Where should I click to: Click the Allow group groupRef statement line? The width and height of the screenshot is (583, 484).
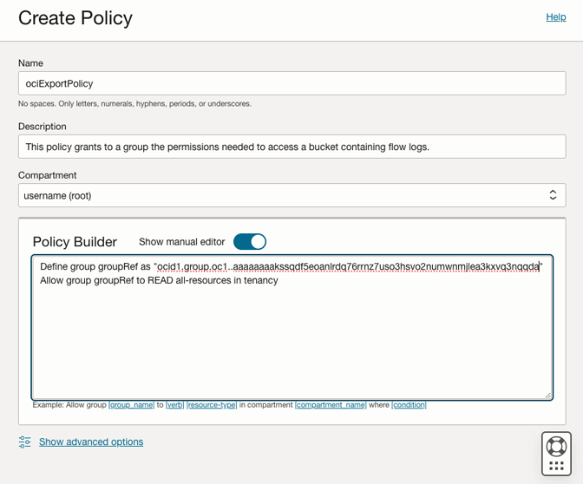(159, 280)
